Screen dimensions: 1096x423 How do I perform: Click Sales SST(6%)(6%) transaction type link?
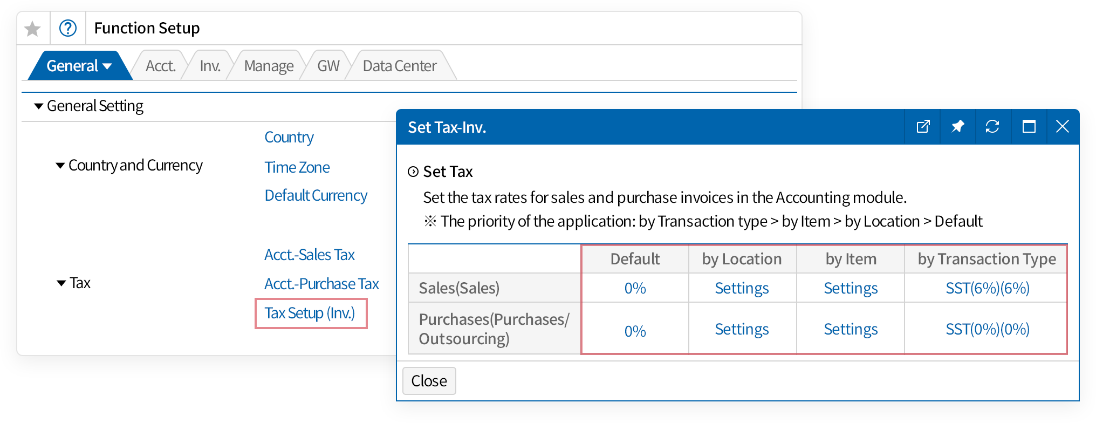987,289
